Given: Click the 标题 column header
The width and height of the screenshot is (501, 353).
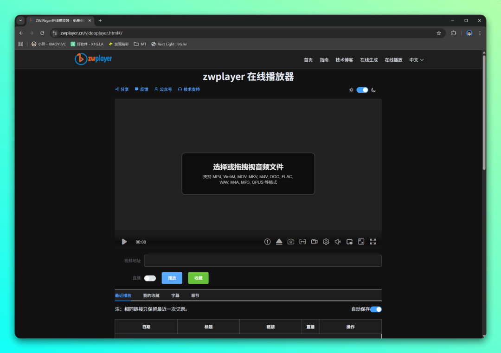Looking at the screenshot, I should click(x=208, y=327).
